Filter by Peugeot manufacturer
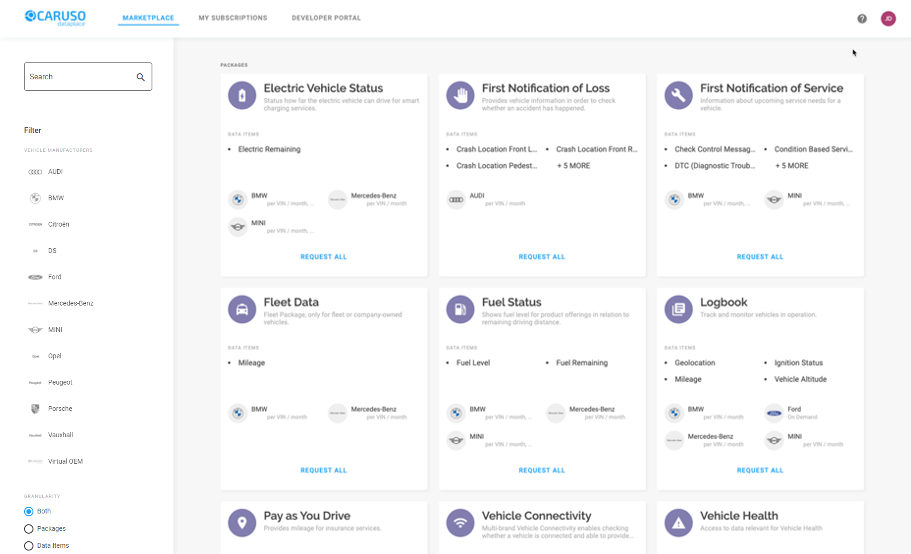 (x=60, y=382)
